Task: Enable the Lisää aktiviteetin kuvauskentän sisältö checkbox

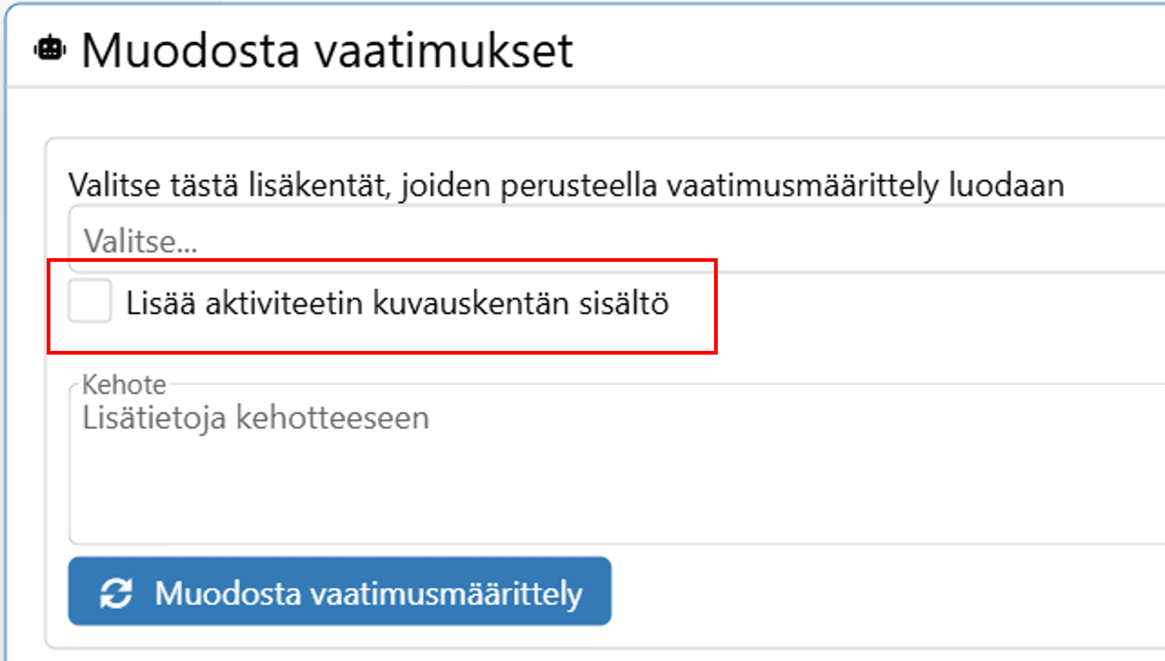Action: click(x=90, y=301)
